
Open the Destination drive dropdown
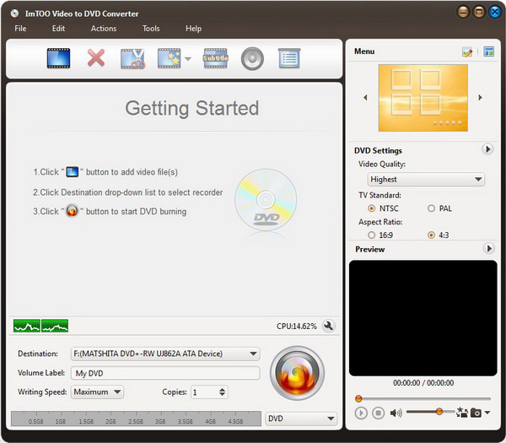[x=165, y=354]
